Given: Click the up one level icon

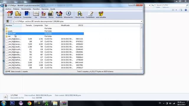Looking at the screenshot, I should 8,21.
